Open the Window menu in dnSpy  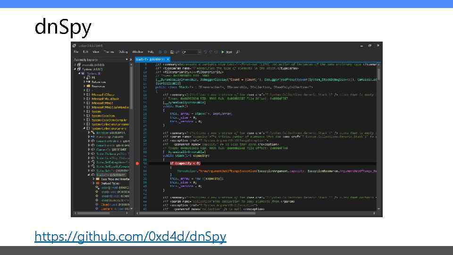coord(137,52)
